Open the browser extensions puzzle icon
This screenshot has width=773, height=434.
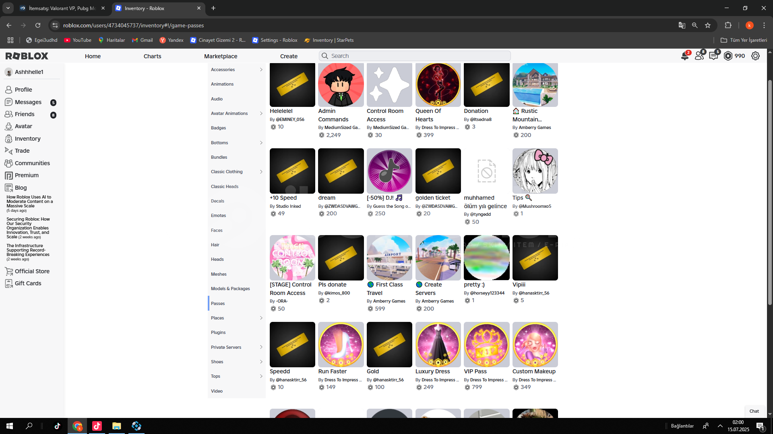[x=728, y=25]
